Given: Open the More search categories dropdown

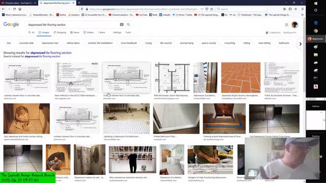Looking at the screenshot, I should pyautogui.click(x=101, y=33).
